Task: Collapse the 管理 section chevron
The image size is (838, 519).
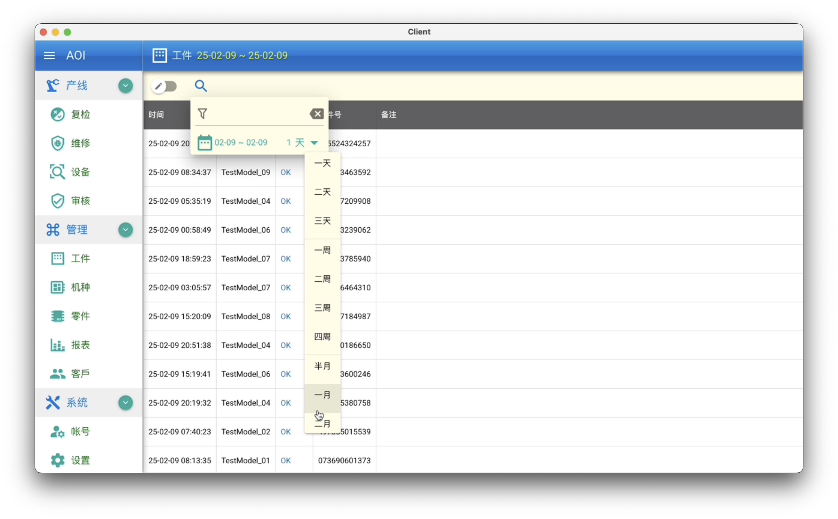Action: (x=126, y=230)
